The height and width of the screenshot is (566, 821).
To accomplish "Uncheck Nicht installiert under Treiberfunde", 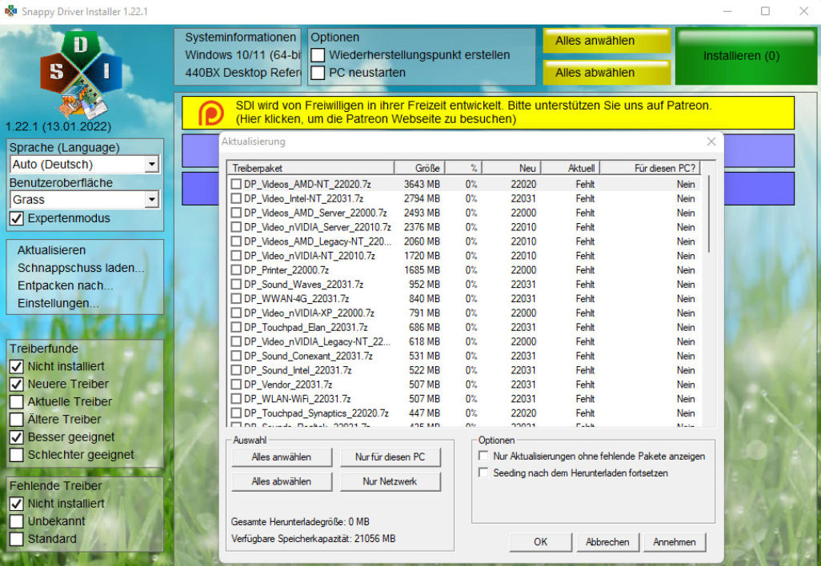I will coord(17,366).
